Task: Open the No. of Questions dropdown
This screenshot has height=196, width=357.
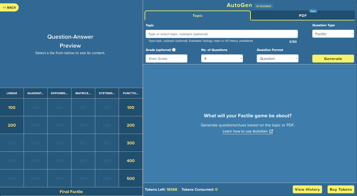Action: point(222,59)
